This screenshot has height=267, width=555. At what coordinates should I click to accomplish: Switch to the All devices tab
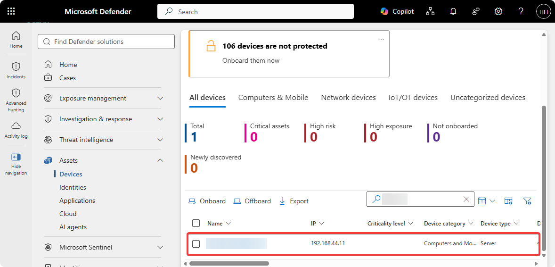click(x=207, y=98)
